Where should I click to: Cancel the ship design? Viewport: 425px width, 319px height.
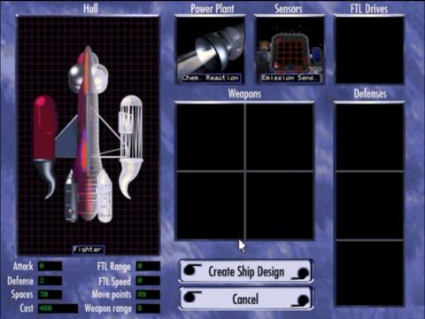[246, 299]
